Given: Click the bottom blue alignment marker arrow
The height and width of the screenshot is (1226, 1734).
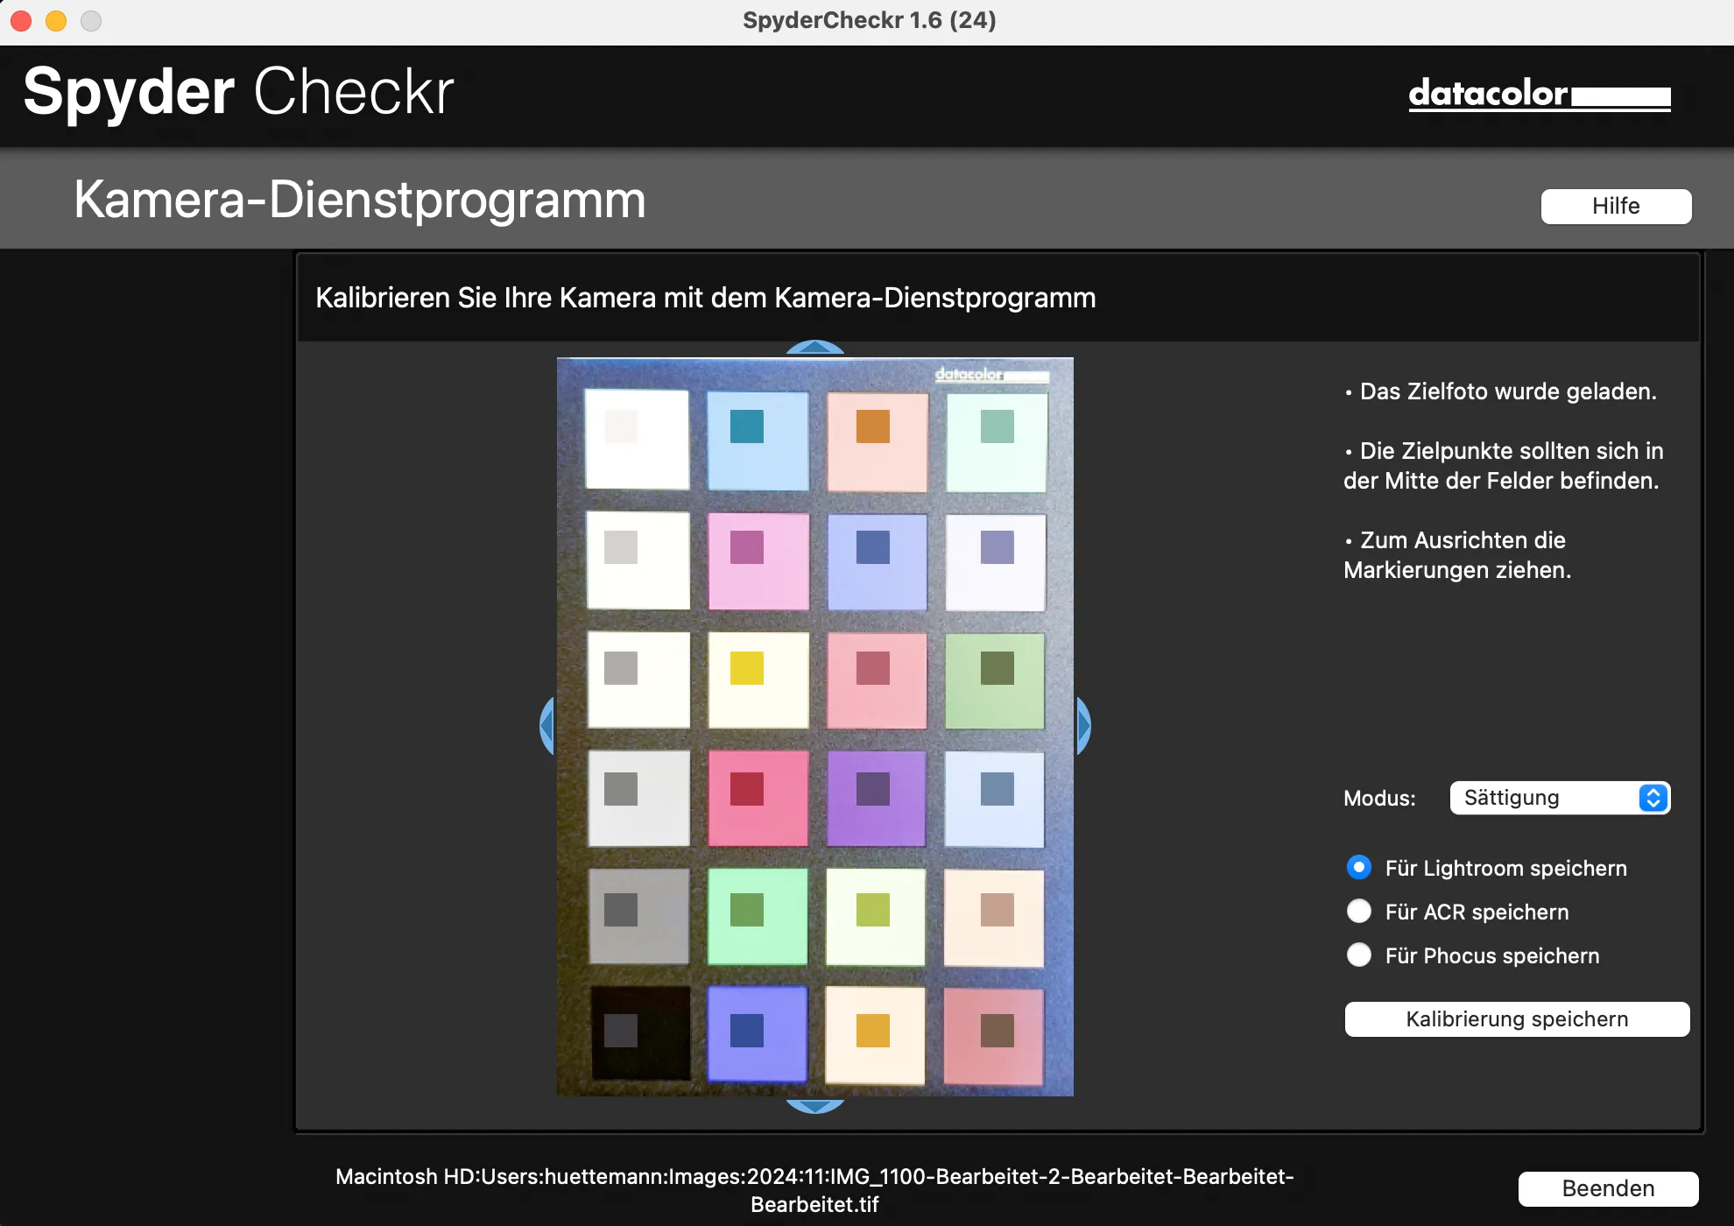Looking at the screenshot, I should 814,1106.
